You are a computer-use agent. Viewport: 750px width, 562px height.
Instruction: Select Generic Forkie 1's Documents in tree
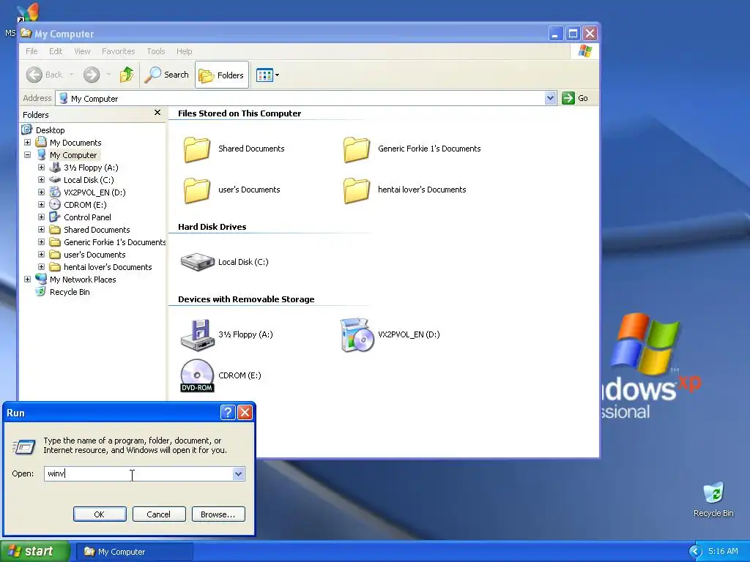pos(115,242)
